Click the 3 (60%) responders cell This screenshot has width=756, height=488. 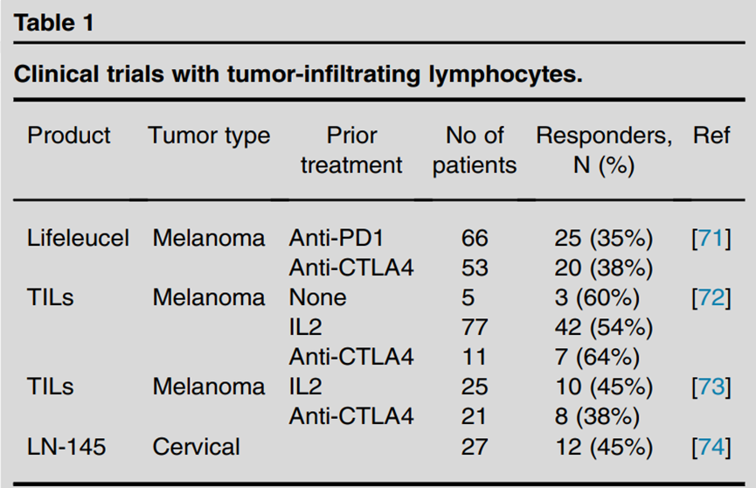tap(598, 297)
